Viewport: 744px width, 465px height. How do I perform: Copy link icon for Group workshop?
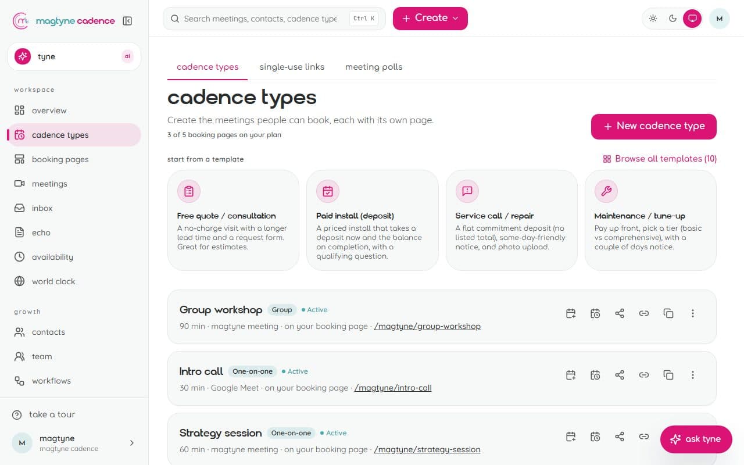pyautogui.click(x=644, y=313)
